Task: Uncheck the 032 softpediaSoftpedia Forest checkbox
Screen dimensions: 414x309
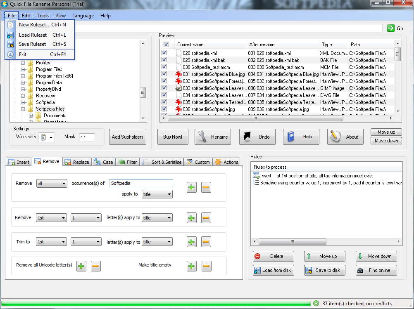Action: pos(164,81)
